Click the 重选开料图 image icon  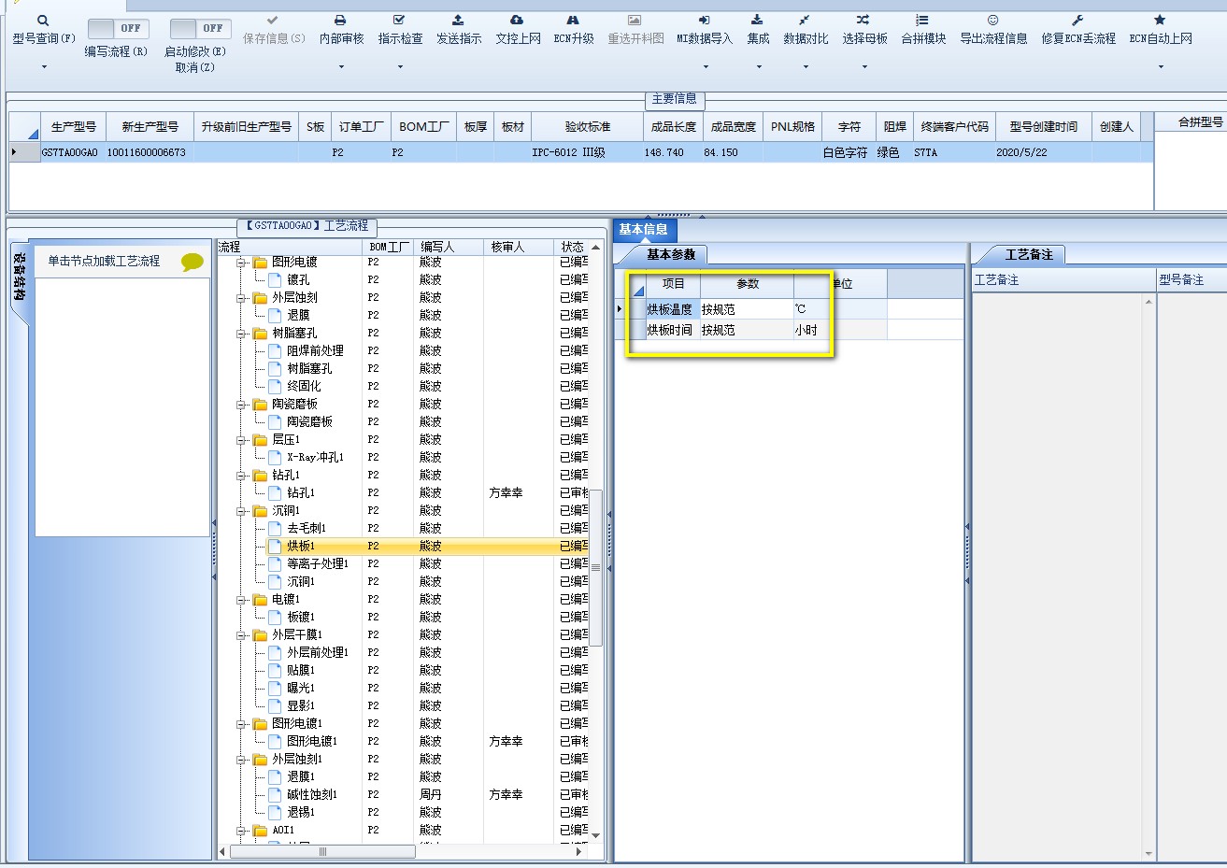click(x=635, y=20)
